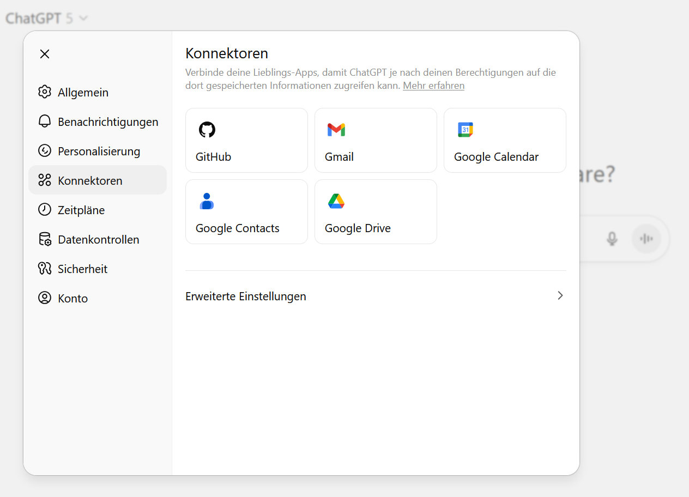Screen dimensions: 689x497
Task: Switch to Benachrichtigungen settings tab
Action: coord(108,122)
